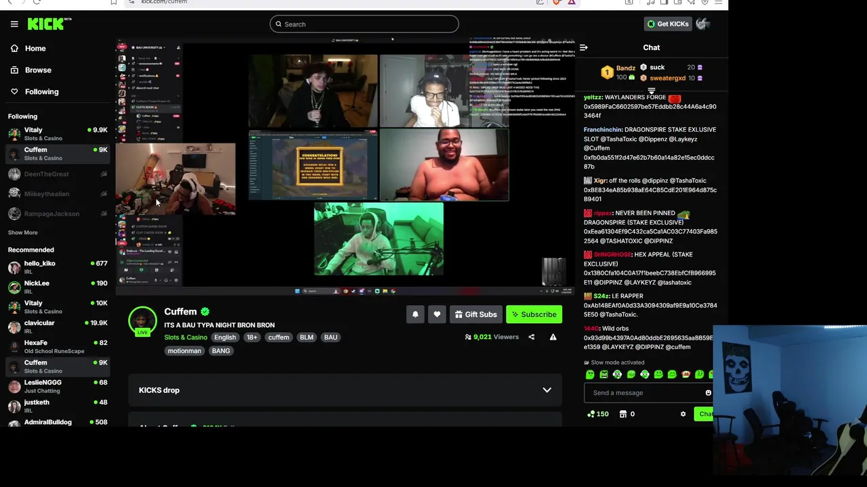Share the Cuffem stream
This screenshot has width=867, height=487.
[x=531, y=337]
